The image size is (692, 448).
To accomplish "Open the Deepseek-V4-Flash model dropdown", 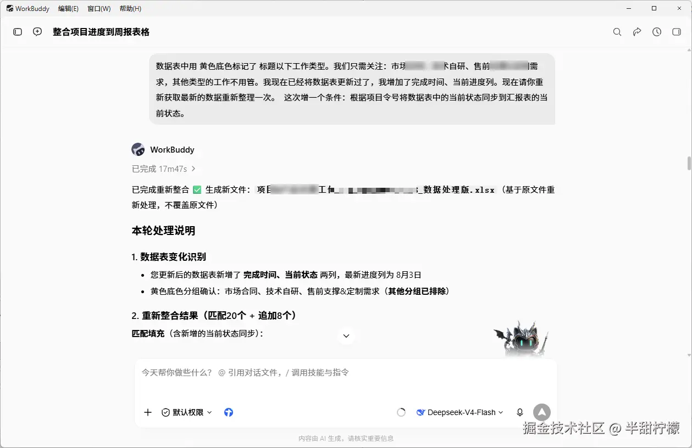I will 460,412.
